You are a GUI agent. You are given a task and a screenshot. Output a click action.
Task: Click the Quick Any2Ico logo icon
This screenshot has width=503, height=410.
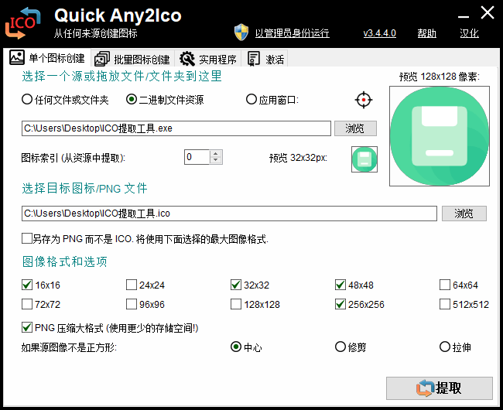[23, 22]
